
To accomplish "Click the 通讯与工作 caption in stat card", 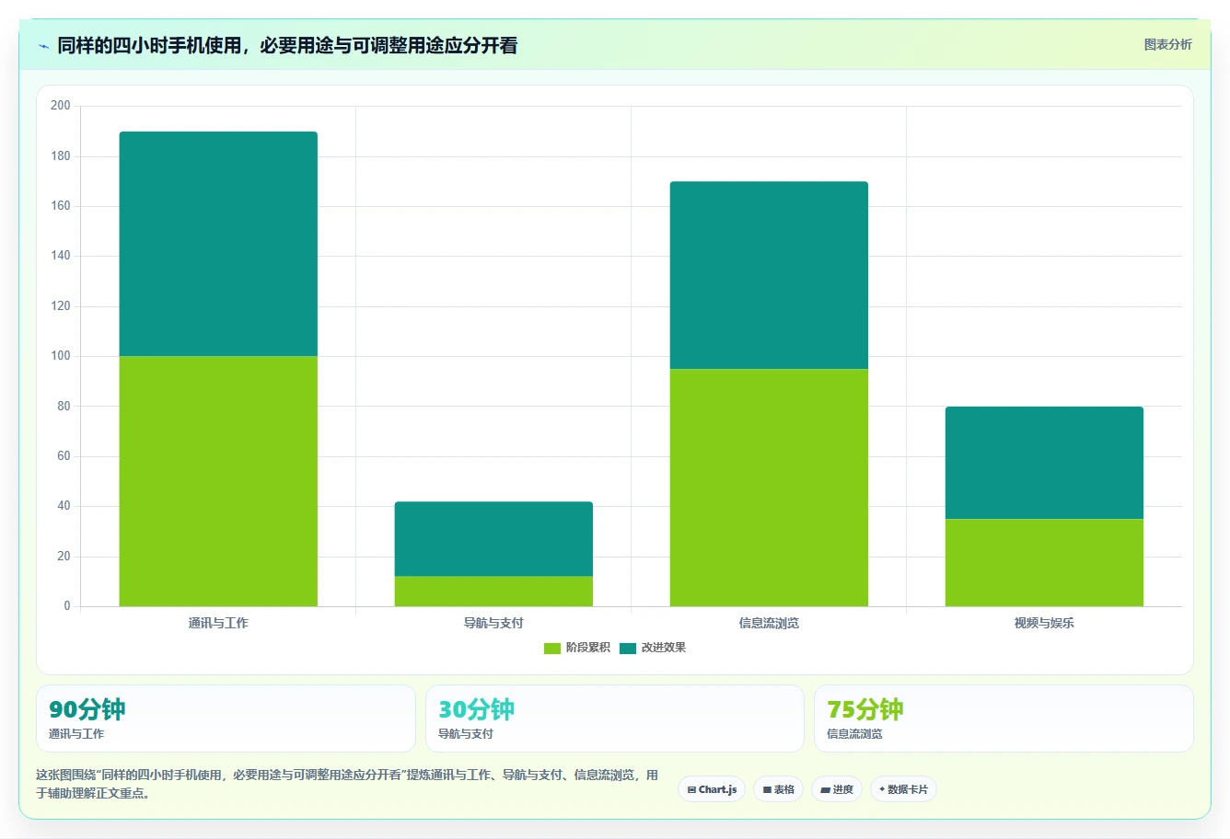I will [76, 734].
